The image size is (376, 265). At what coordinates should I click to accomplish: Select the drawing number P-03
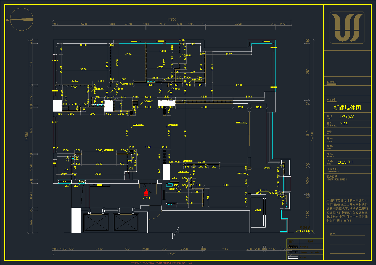tap(343, 124)
